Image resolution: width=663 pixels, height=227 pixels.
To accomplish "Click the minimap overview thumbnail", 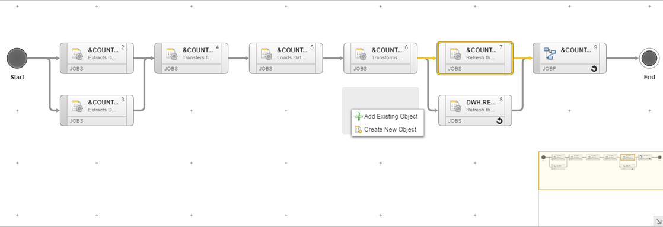I will [x=601, y=170].
